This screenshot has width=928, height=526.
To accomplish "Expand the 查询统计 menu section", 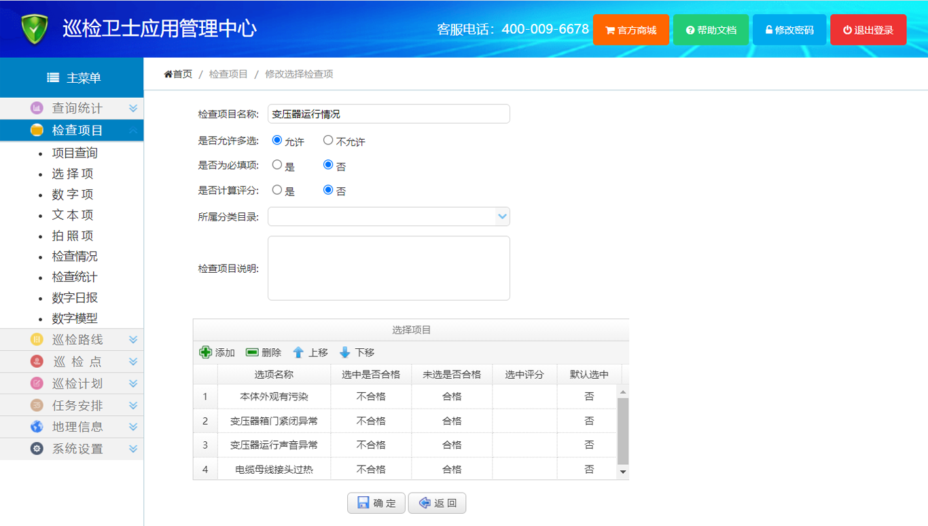I will click(133, 109).
